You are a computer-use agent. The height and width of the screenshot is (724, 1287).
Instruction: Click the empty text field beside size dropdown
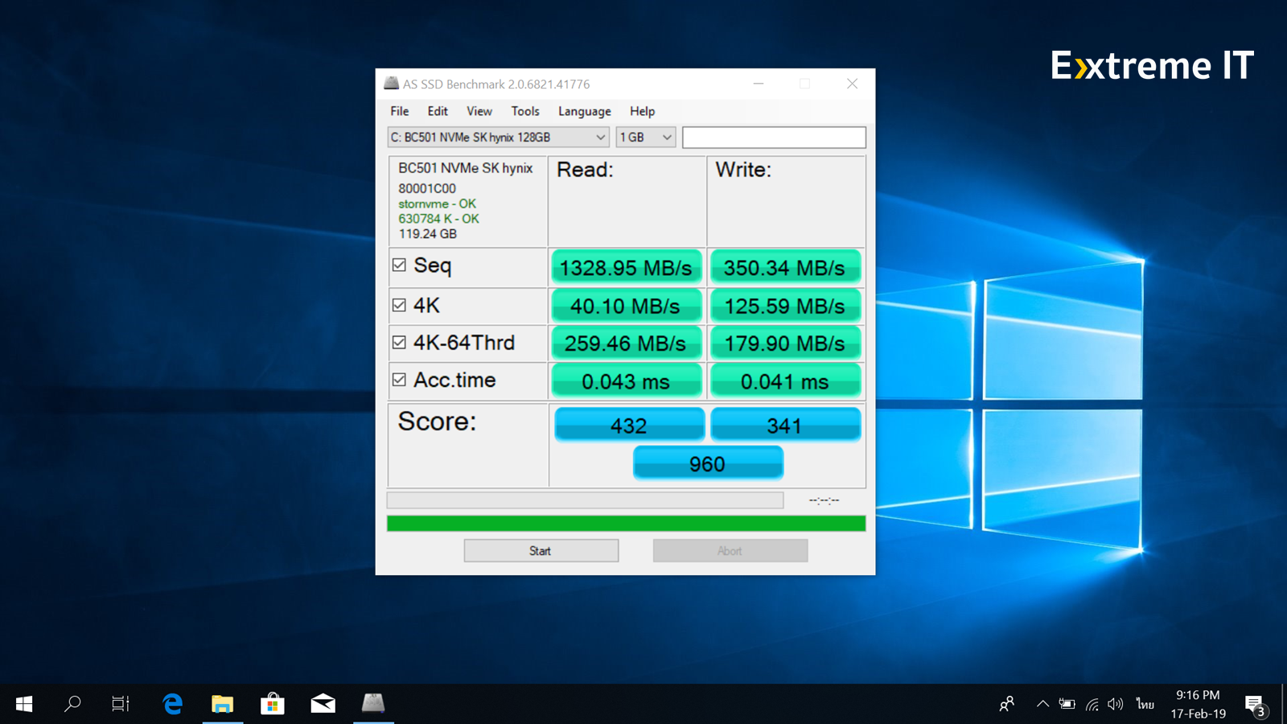[x=774, y=137]
